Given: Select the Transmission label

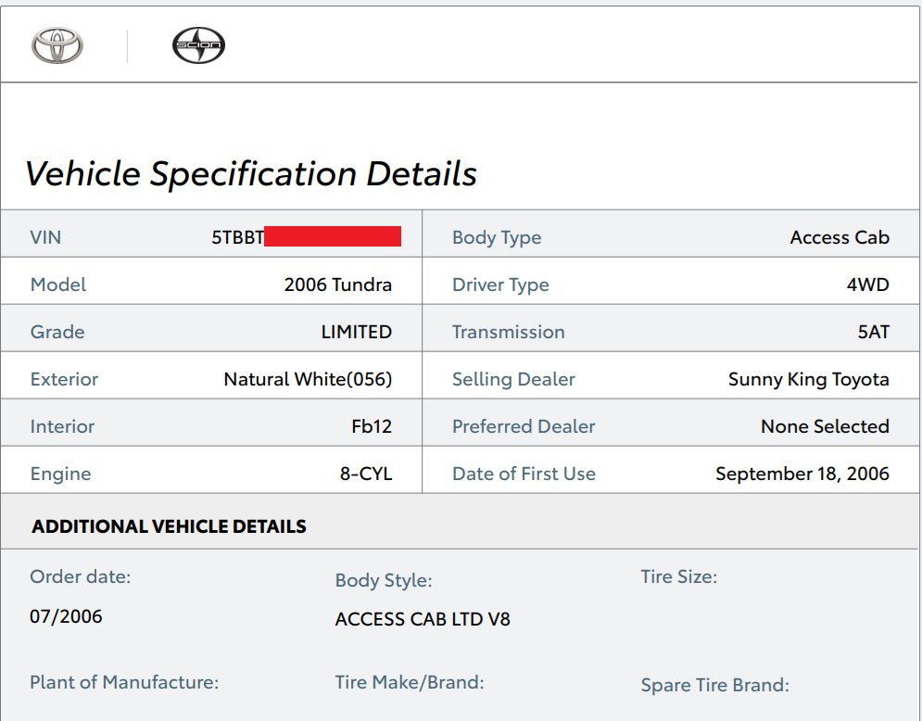Looking at the screenshot, I should point(509,332).
